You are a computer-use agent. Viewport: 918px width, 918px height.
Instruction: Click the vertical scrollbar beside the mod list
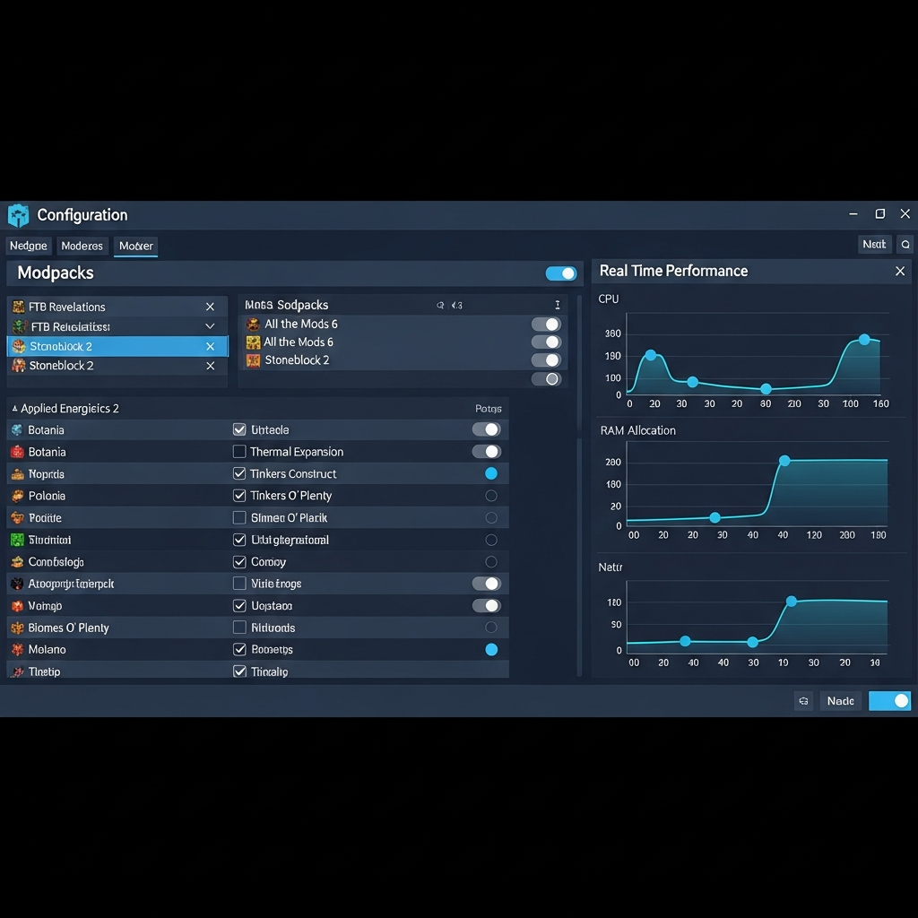(x=580, y=486)
